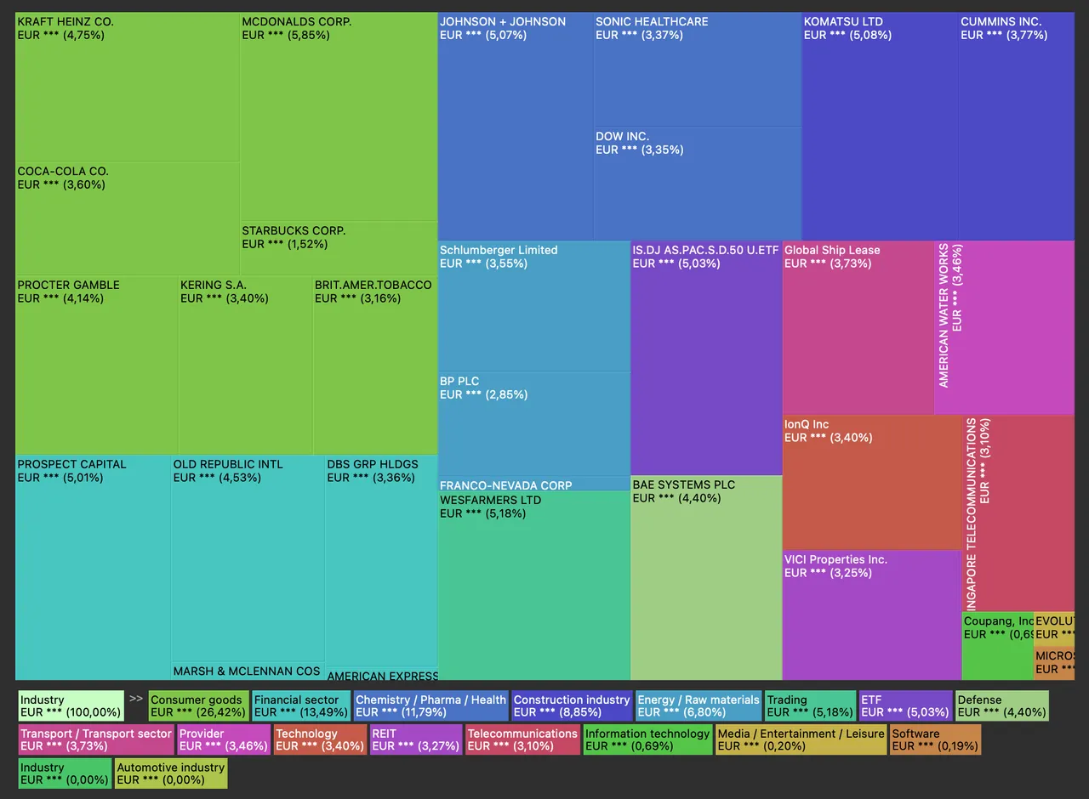Select the Construction industry legend swatch
Image resolution: width=1089 pixels, height=799 pixels.
pyautogui.click(x=572, y=705)
